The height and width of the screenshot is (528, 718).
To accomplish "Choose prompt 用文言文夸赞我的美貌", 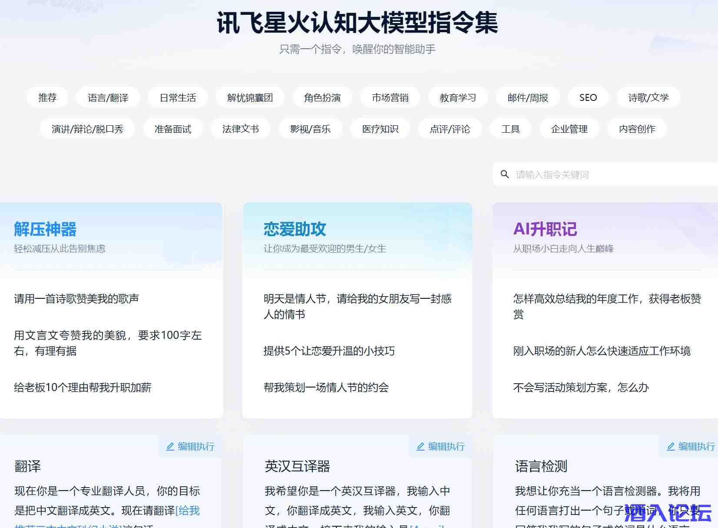I will pos(108,343).
